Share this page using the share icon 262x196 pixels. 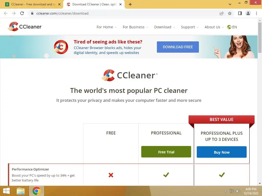click(222, 13)
